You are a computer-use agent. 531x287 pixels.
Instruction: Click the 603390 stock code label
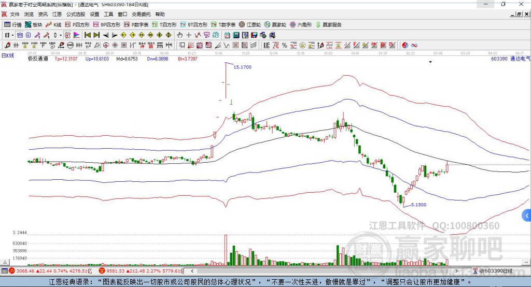pos(499,59)
